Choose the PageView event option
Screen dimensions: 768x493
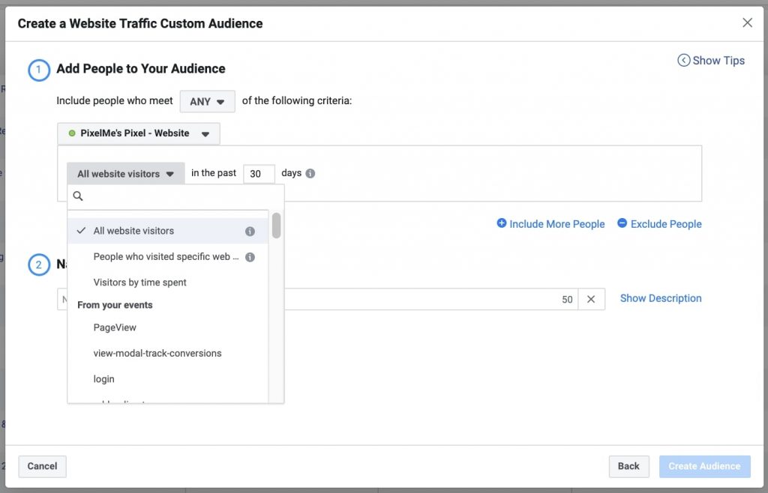click(115, 327)
